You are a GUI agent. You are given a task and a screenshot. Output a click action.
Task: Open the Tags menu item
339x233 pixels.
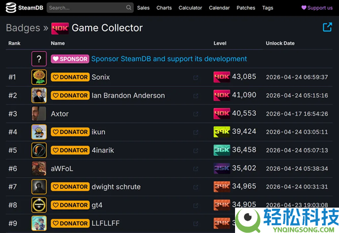click(268, 8)
